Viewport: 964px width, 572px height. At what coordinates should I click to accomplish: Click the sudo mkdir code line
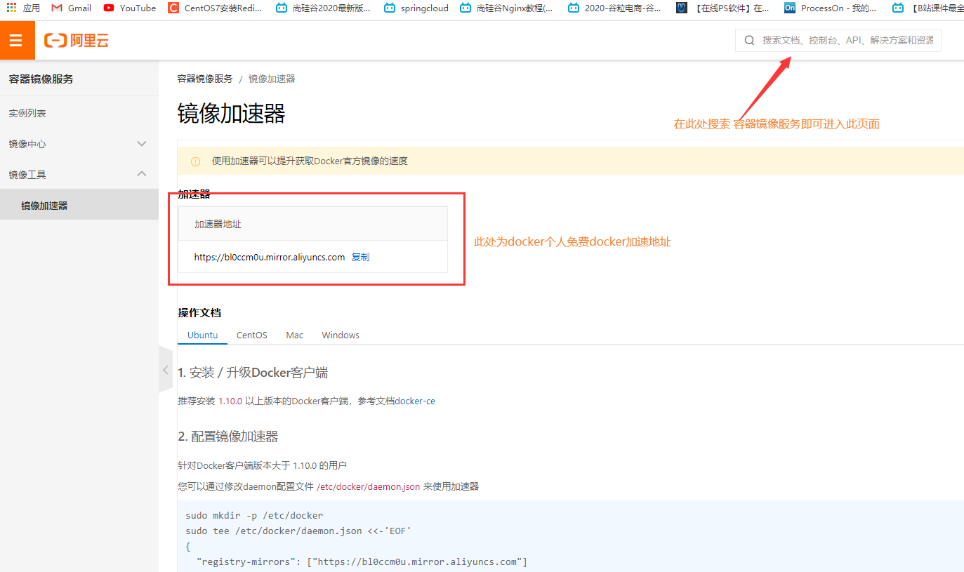coord(254,515)
